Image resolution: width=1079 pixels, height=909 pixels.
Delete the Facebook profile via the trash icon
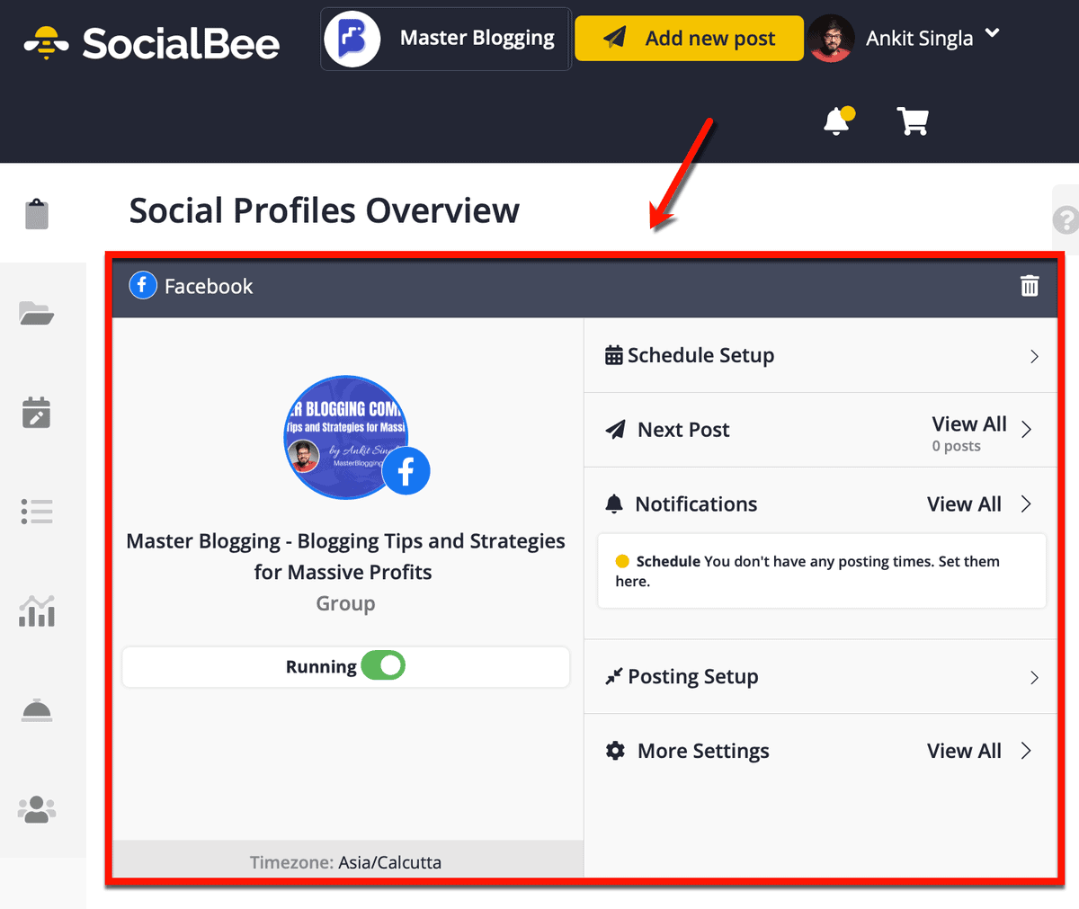(1030, 285)
